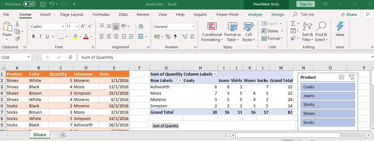The image size is (374, 141).
Task: Click the Sign in button
Action: point(305,4)
